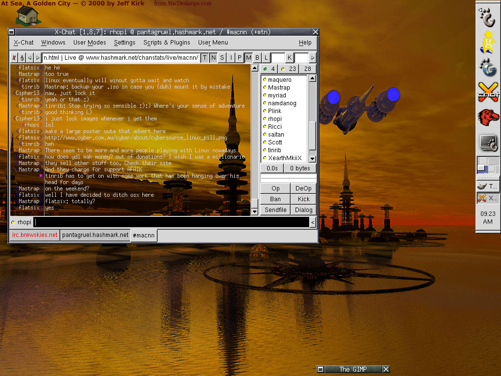Launch the yellow 'g' figure panel icon
Viewport: 501px width, 376px height.
click(488, 42)
